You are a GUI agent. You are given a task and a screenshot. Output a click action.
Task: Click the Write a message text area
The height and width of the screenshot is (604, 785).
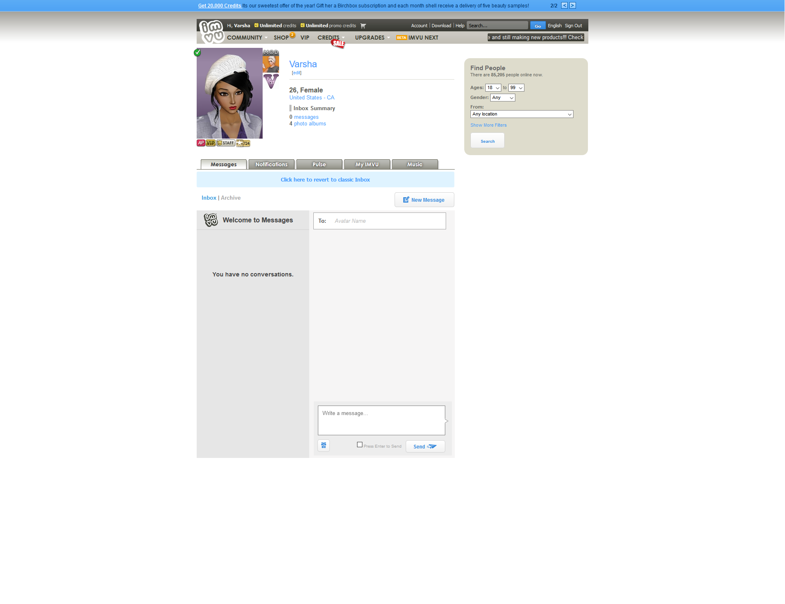click(x=381, y=420)
